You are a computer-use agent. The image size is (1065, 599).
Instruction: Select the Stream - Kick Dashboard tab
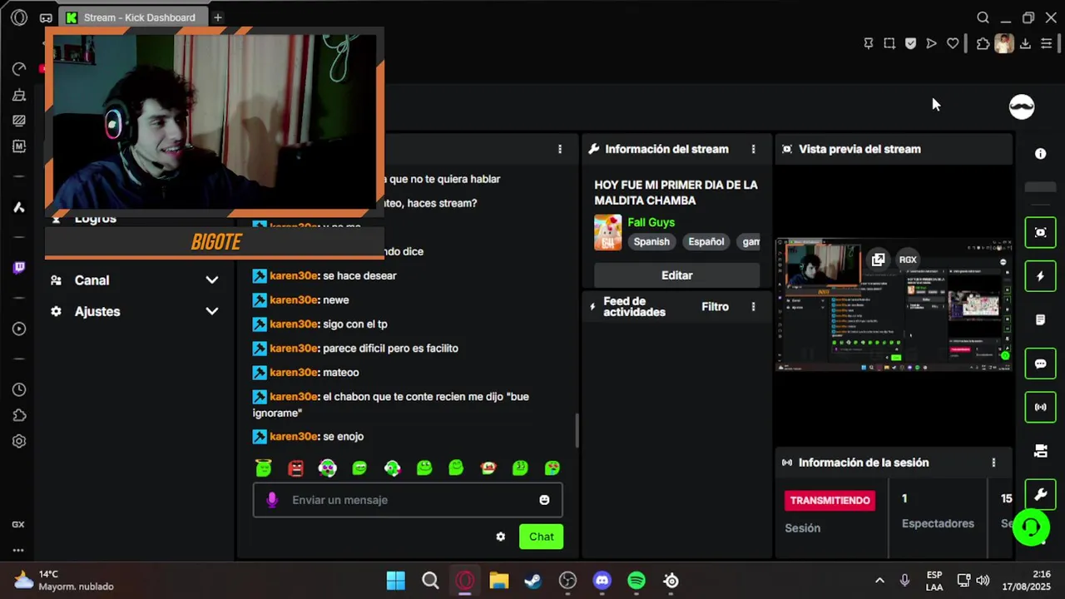coord(131,17)
